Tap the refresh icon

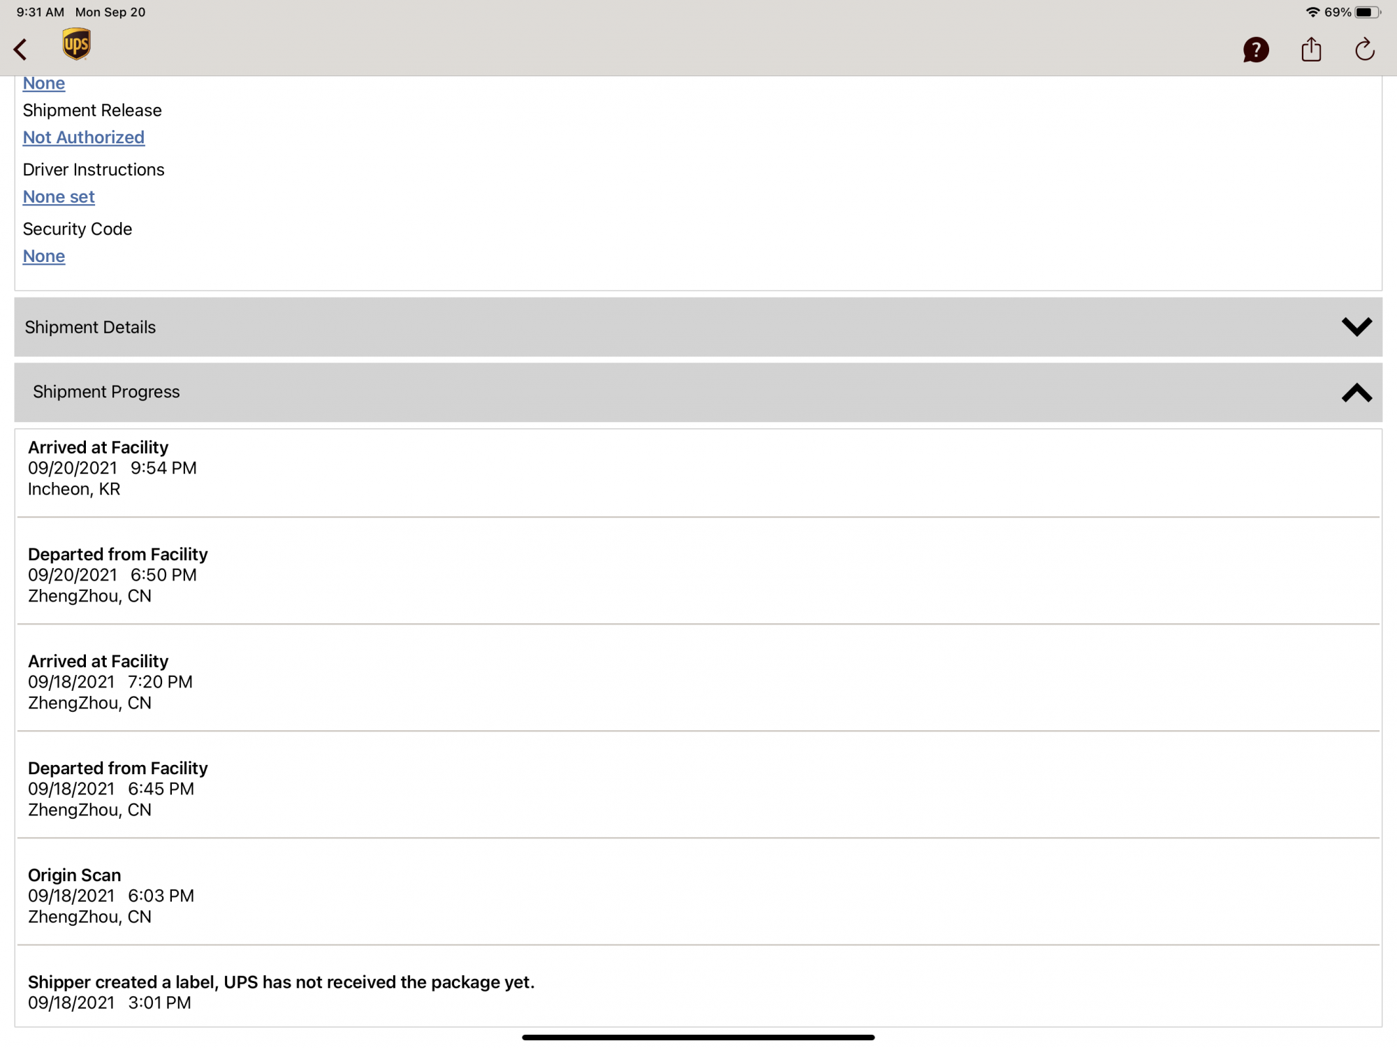tap(1364, 50)
